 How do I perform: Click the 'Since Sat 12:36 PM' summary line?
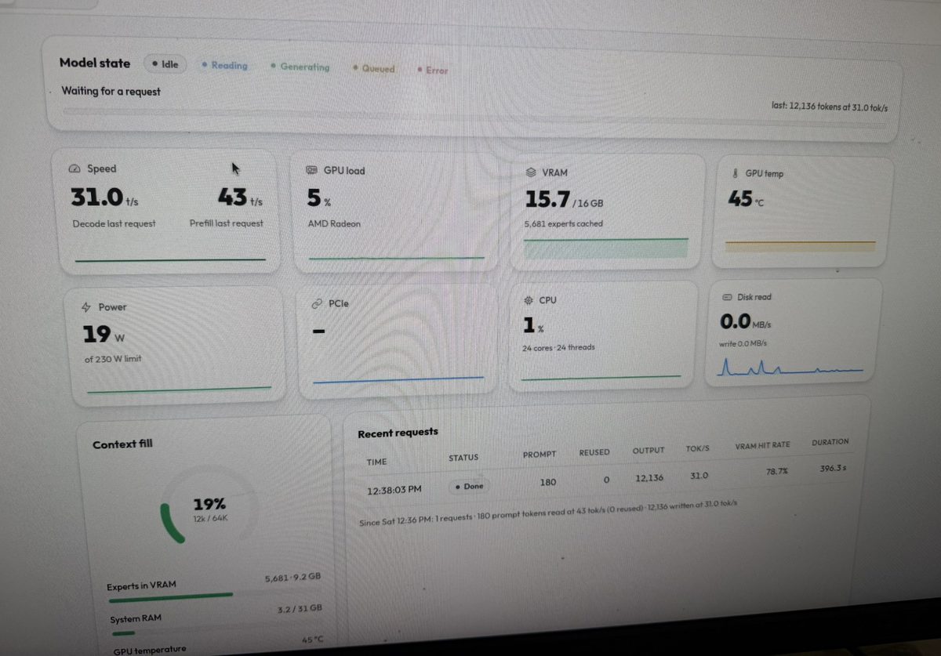point(547,513)
